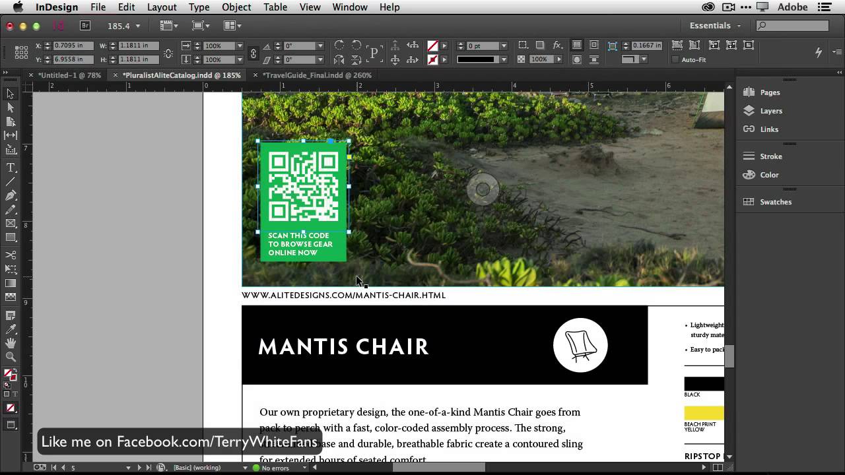The width and height of the screenshot is (845, 475).
Task: Select the Direct Selection tool
Action: point(11,108)
